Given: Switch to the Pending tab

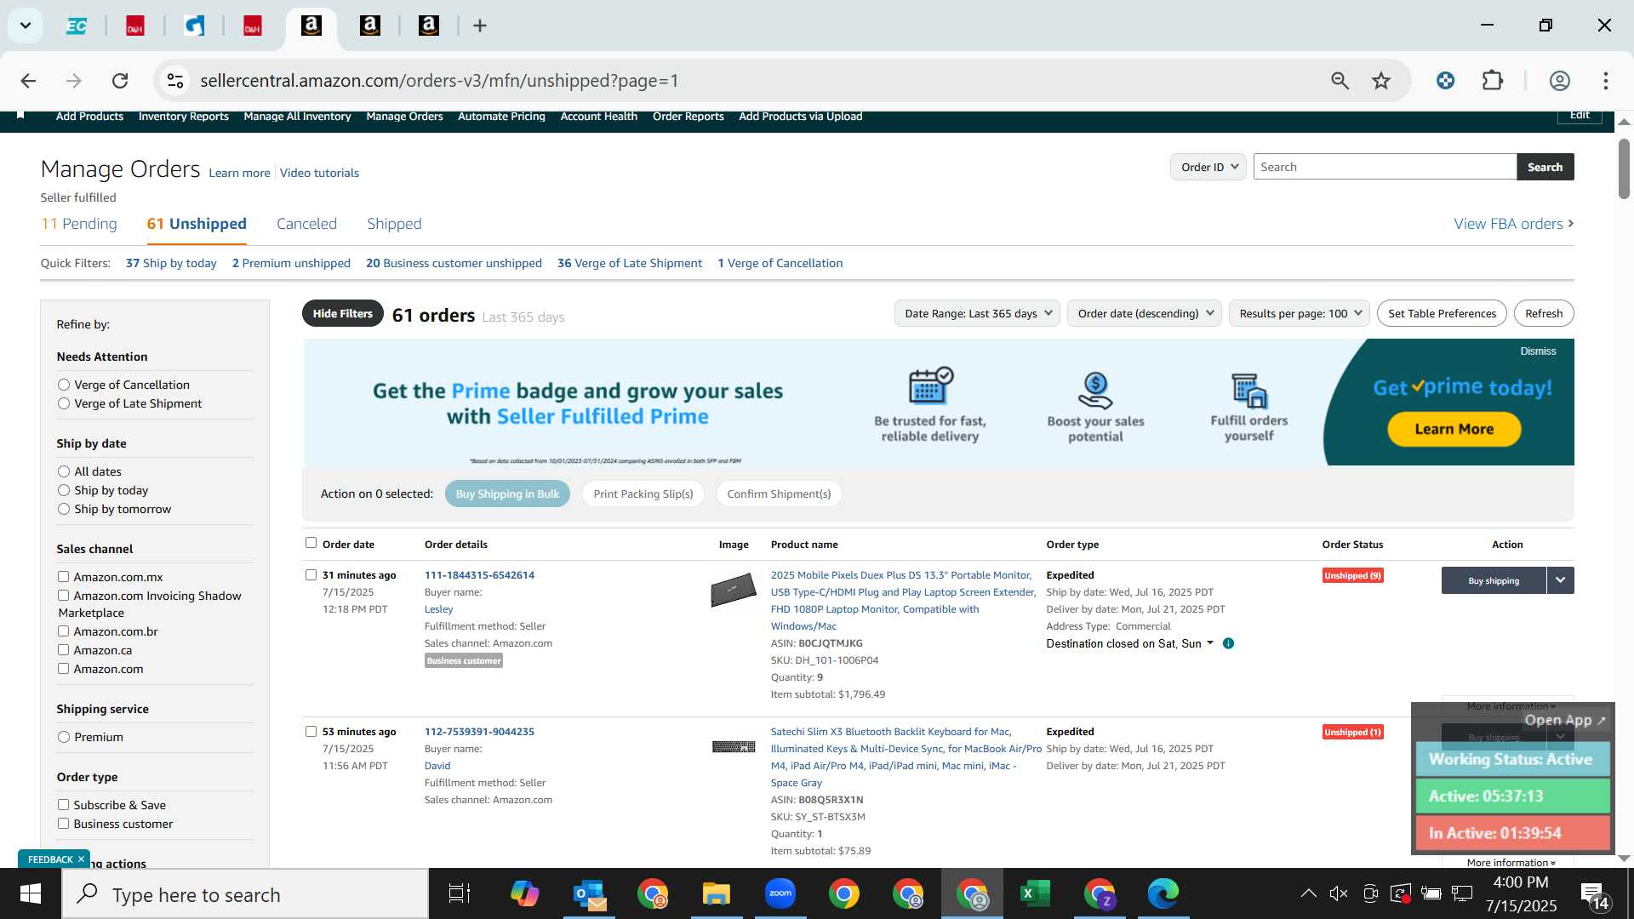Looking at the screenshot, I should point(79,224).
